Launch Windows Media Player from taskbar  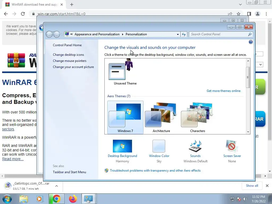click(x=40, y=199)
